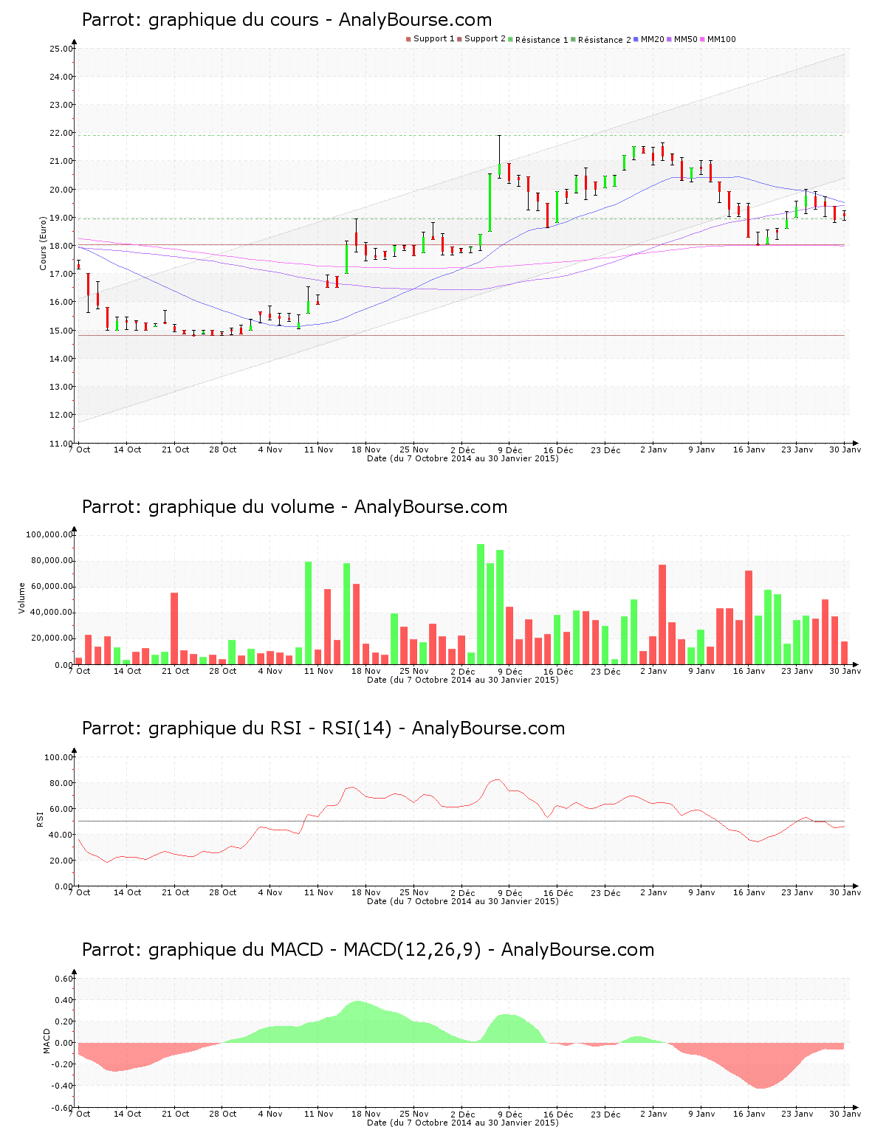The height and width of the screenshot is (1144, 886).
Task: Click the 'RSI' vertical axis label
Action: [41, 819]
